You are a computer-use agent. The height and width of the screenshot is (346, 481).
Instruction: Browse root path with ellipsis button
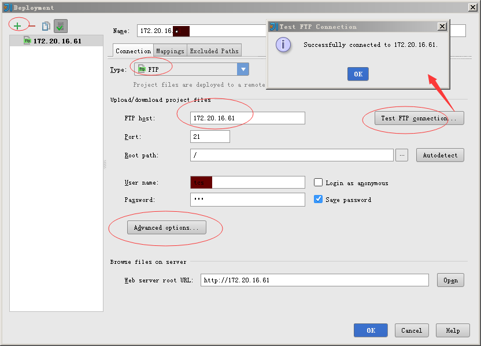[402, 155]
